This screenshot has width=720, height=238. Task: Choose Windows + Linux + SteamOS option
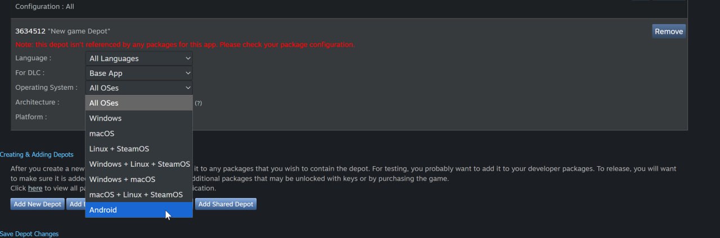[x=139, y=164]
